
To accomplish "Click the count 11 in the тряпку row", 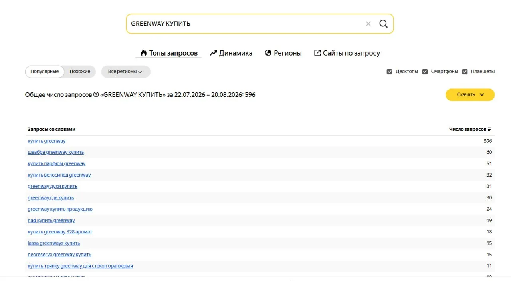I will [x=489, y=266].
